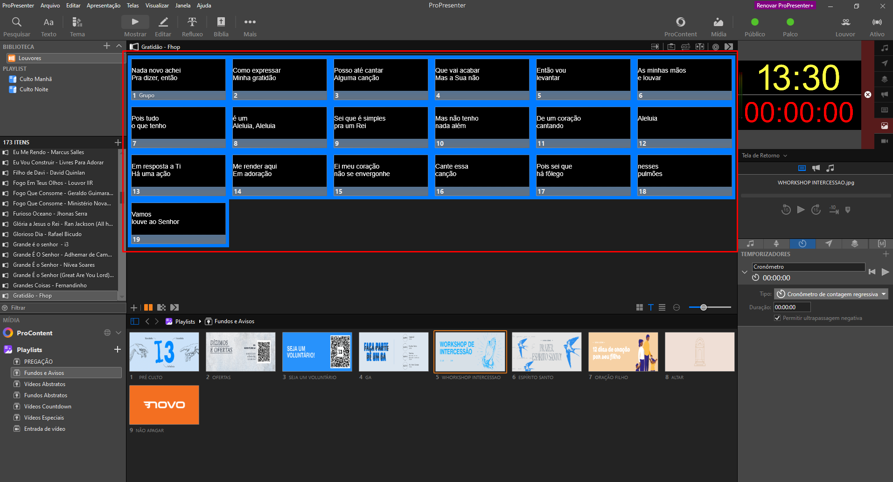Select slide 8 'é um Aleluia, Aleluia'

(279, 127)
